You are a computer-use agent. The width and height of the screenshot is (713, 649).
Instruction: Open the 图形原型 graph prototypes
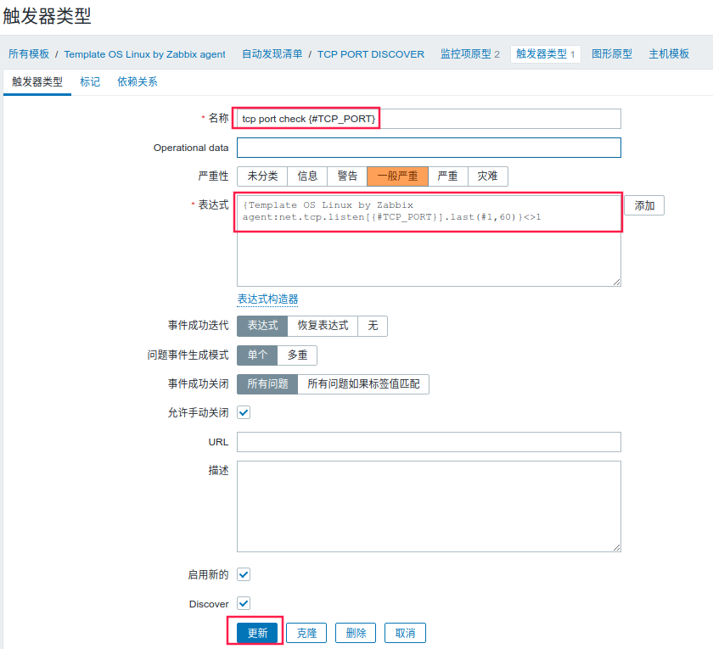tap(613, 53)
